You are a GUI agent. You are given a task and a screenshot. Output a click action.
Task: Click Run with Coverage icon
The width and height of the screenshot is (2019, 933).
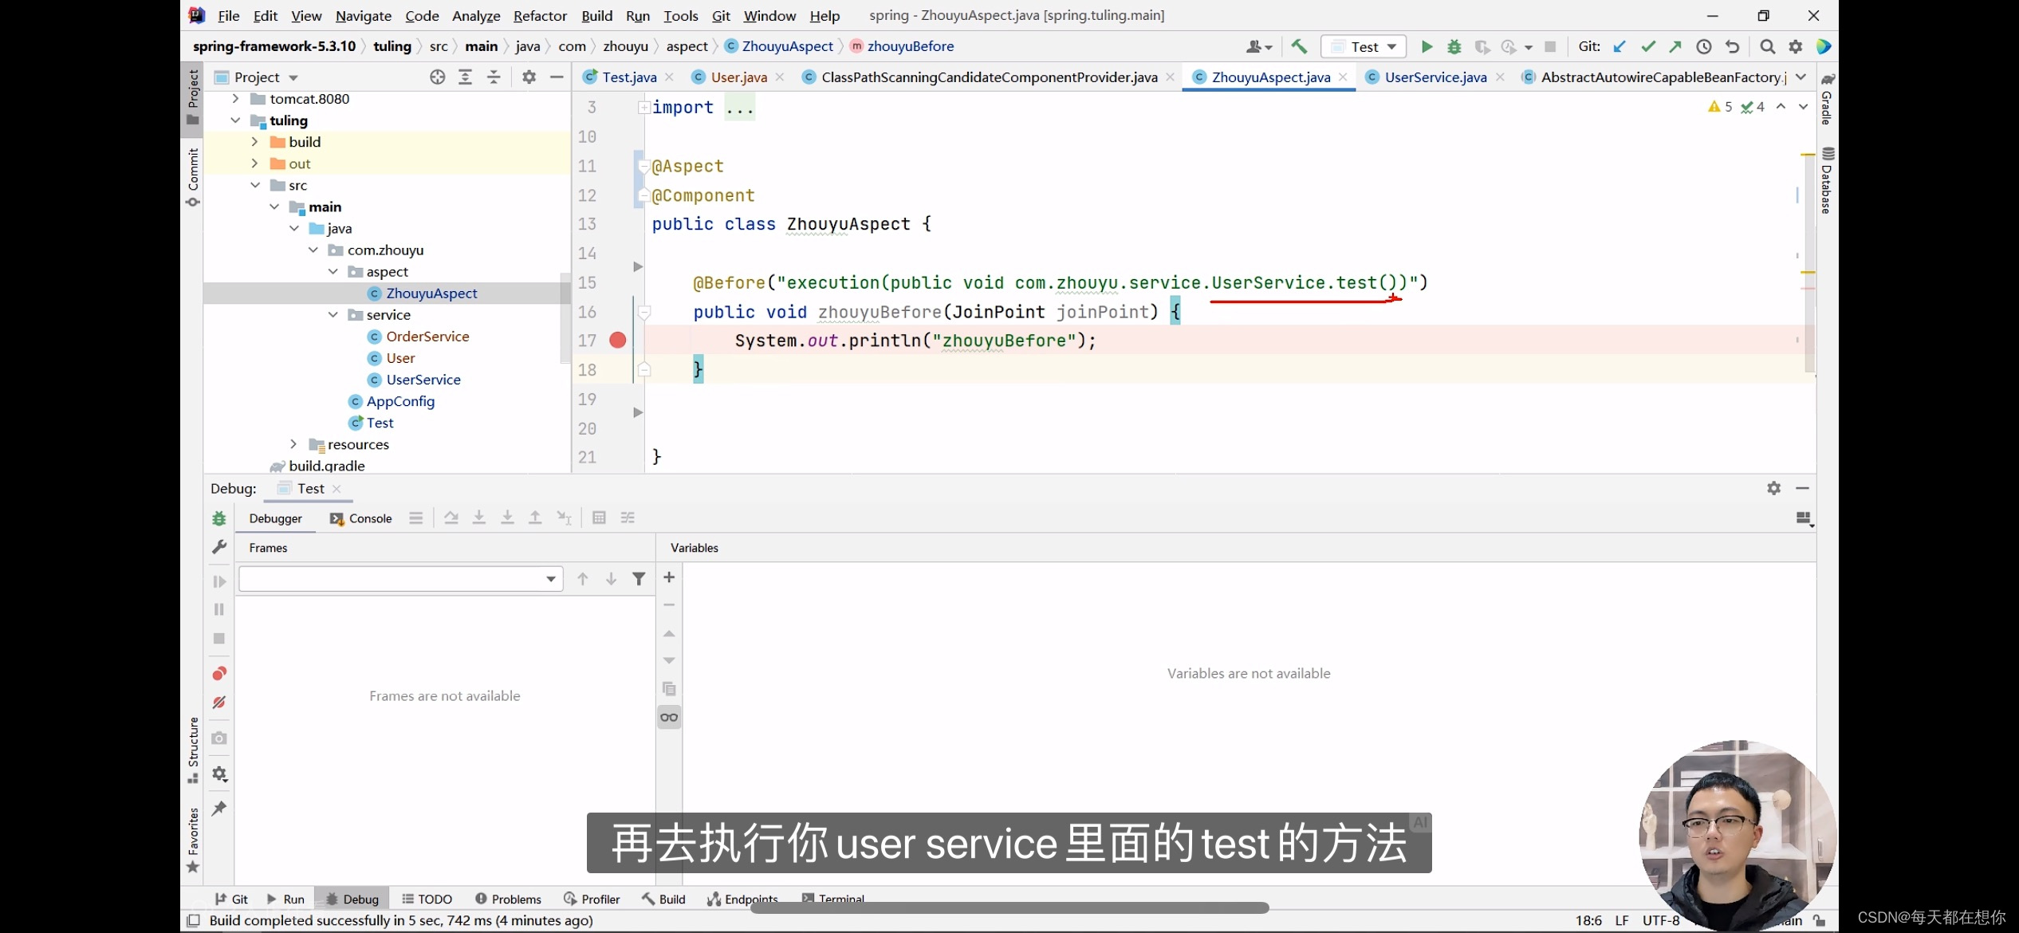(1482, 46)
